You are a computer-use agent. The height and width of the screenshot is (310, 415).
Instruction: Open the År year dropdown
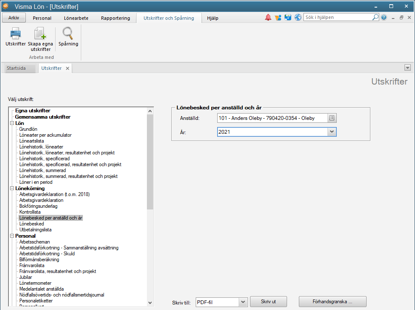(332, 132)
